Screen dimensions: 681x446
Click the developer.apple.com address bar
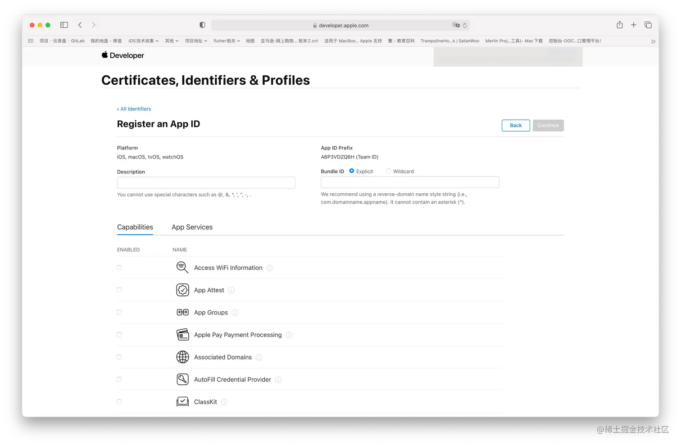(x=340, y=25)
